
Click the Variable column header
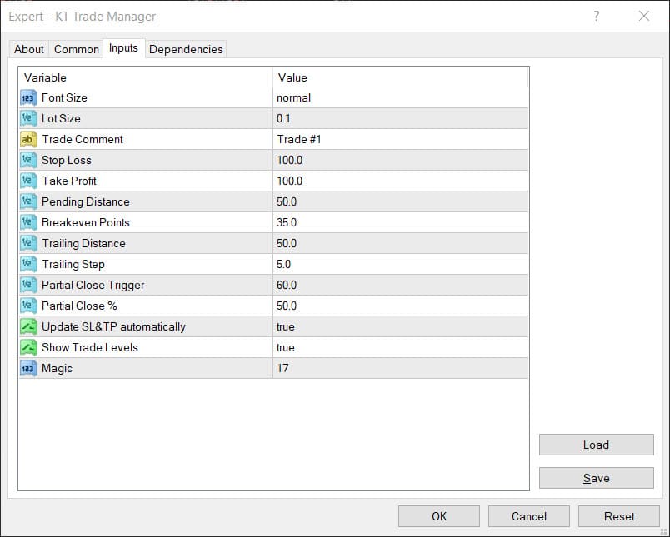145,77
